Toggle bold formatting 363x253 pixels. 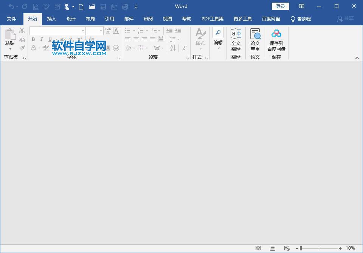click(x=33, y=39)
